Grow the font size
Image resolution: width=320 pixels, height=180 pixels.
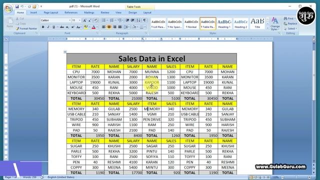[84, 20]
